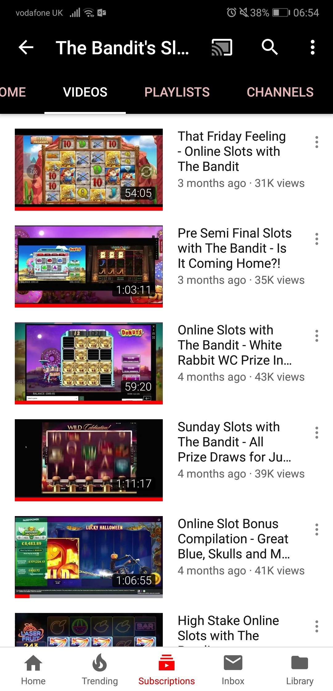Open the search magnifier icon
Screen dimensions: 333x691
270,47
